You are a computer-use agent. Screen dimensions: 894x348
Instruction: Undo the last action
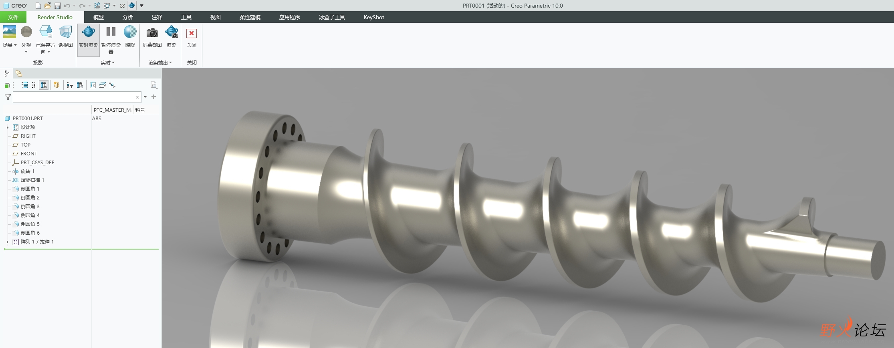point(67,6)
